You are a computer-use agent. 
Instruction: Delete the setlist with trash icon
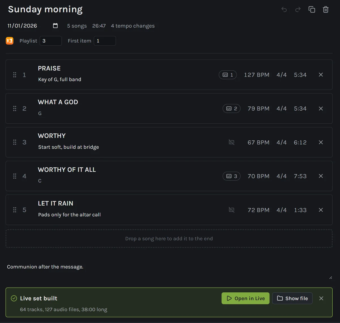326,10
